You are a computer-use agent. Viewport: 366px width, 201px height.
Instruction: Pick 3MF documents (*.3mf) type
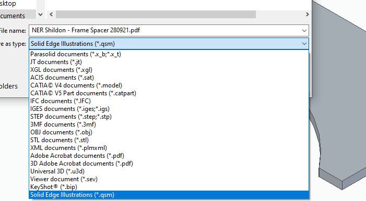click(169, 124)
